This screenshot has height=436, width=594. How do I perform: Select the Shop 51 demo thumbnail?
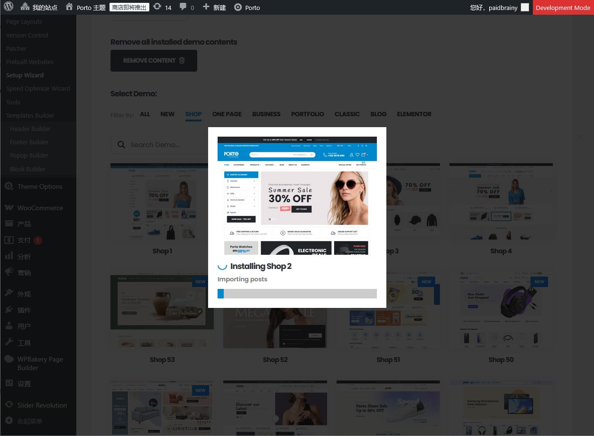[x=388, y=311]
